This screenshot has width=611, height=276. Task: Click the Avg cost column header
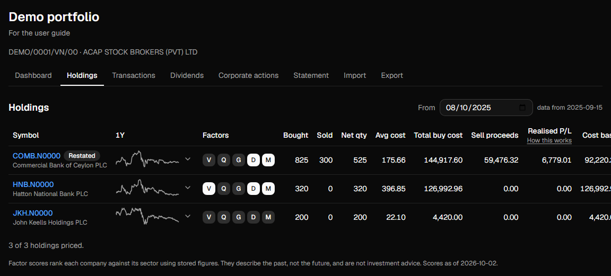(390, 136)
